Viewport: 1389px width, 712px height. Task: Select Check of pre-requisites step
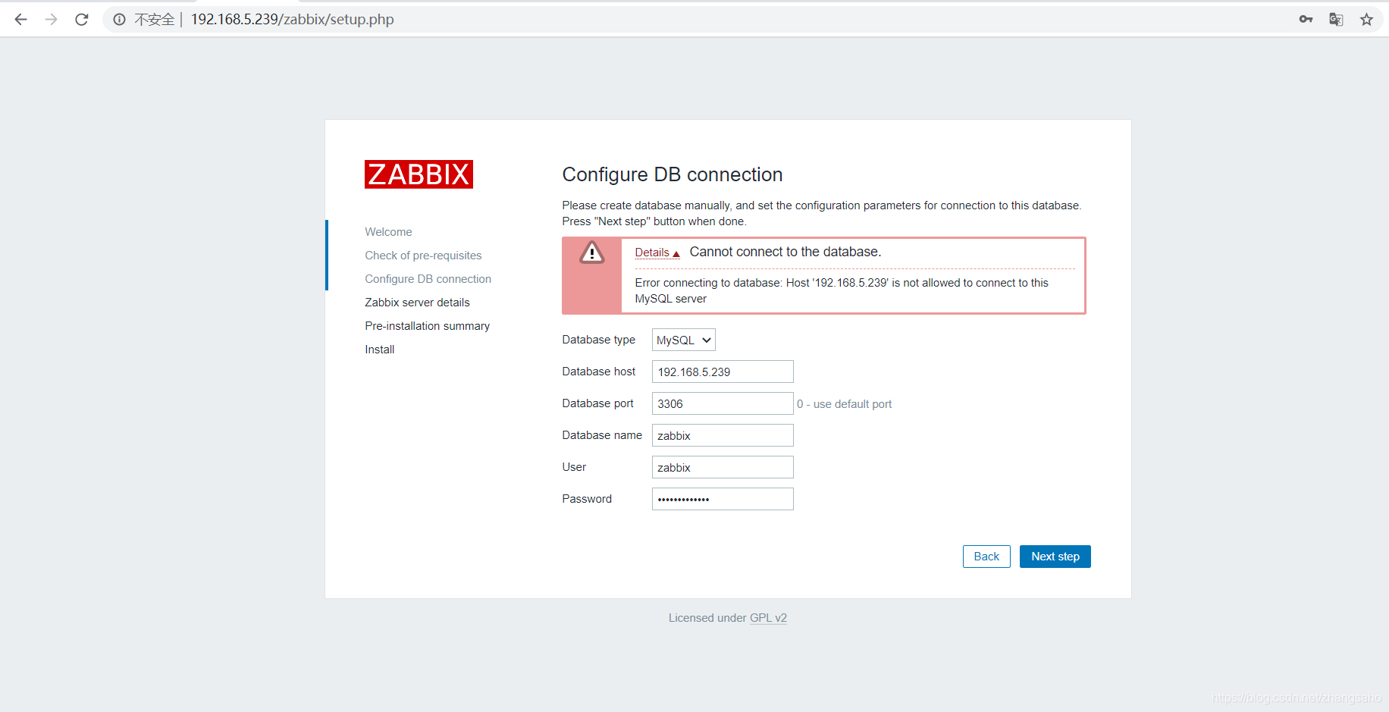tap(423, 256)
